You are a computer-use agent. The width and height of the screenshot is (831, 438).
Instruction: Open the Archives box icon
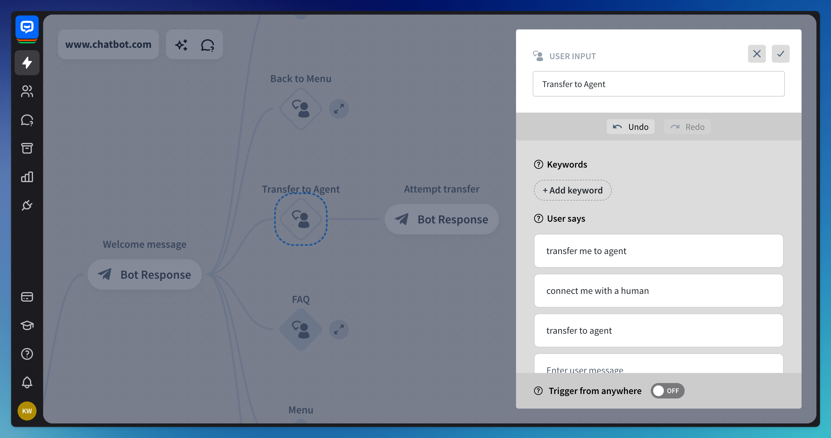coord(27,148)
